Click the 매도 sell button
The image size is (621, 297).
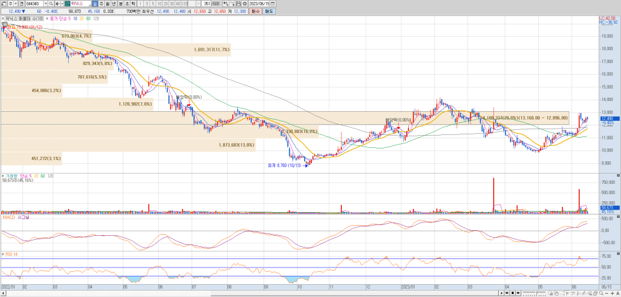(x=269, y=12)
